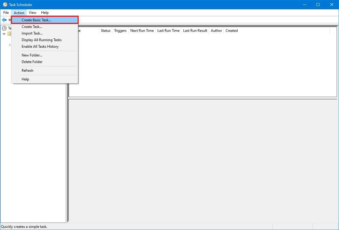Sort by Status column header
Image resolution: width=339 pixels, height=230 pixels.
coord(105,31)
